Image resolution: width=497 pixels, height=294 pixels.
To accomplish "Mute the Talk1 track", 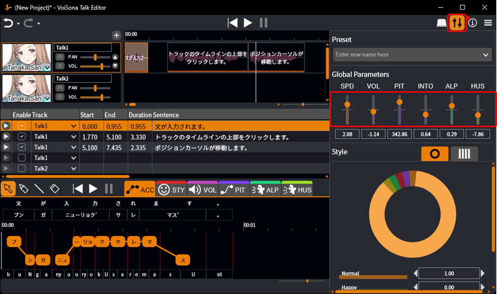I will pyautogui.click(x=59, y=57).
